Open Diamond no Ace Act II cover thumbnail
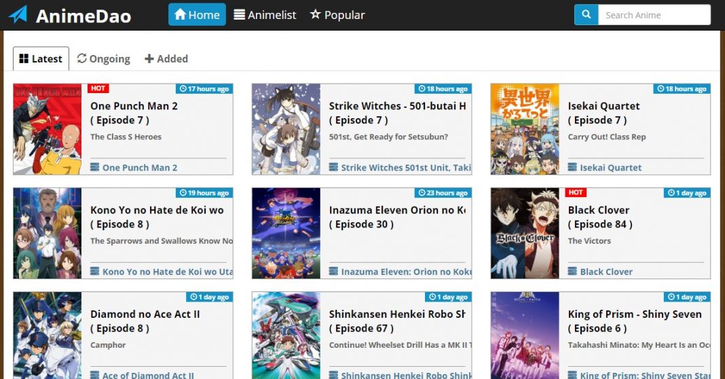Screen dimensions: 725x379 (x=47, y=336)
